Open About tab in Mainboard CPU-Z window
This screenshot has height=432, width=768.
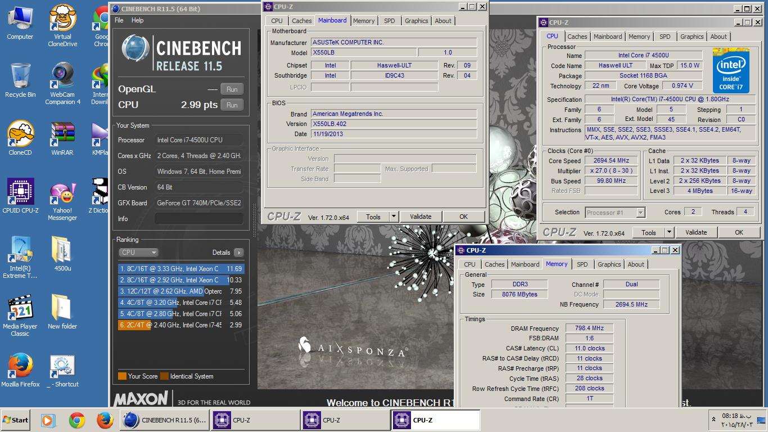point(443,21)
